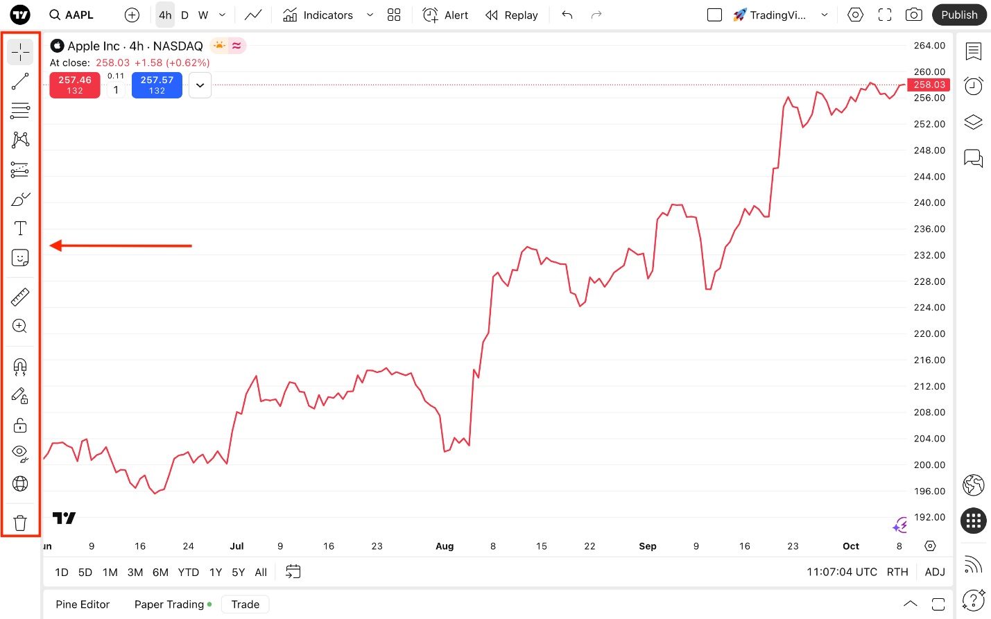Select the trend line drawing tool
This screenshot has height=619, width=991.
tap(20, 82)
